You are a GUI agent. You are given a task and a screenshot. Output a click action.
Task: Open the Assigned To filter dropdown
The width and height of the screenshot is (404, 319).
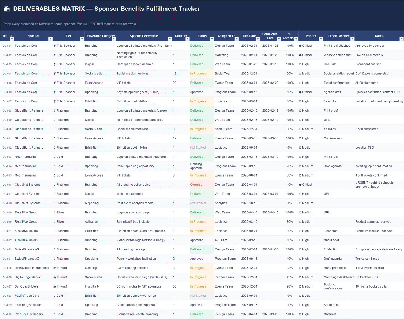click(236, 39)
